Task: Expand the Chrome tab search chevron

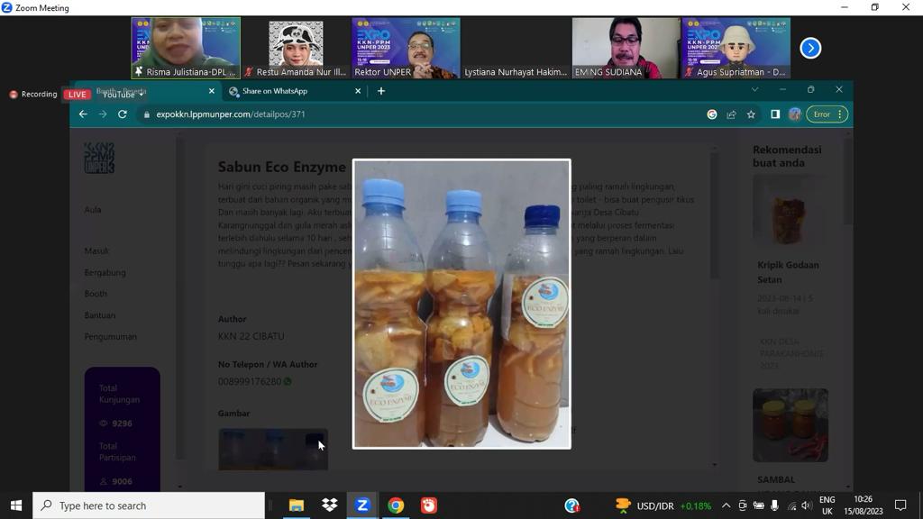Action: [x=754, y=90]
